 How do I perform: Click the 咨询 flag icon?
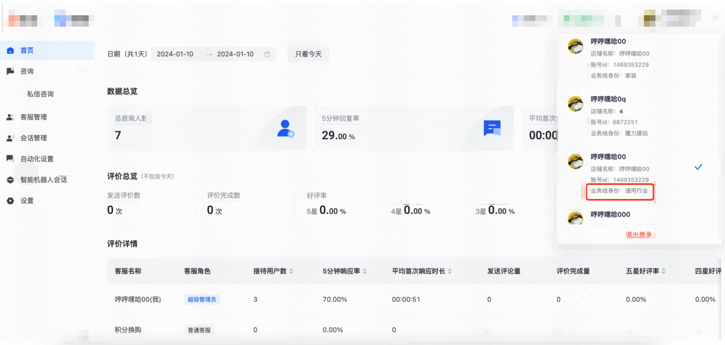[10, 71]
